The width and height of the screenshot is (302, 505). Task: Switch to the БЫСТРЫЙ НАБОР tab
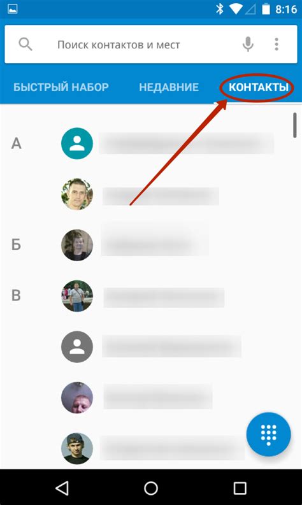[61, 87]
